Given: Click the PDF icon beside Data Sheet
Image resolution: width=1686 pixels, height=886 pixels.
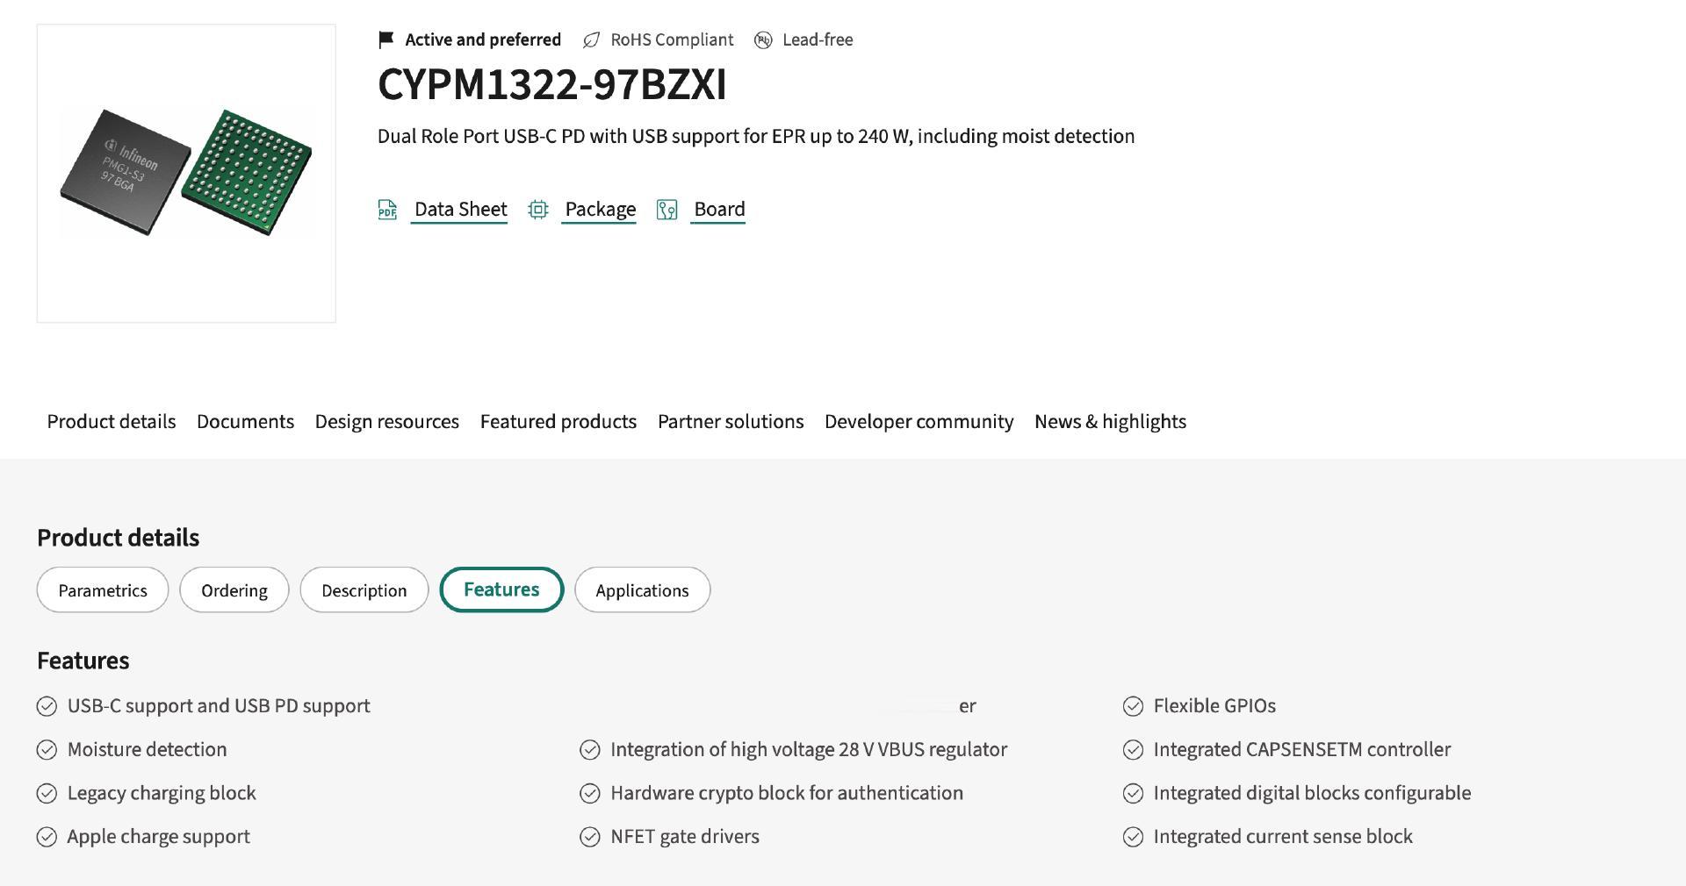Looking at the screenshot, I should [x=387, y=210].
